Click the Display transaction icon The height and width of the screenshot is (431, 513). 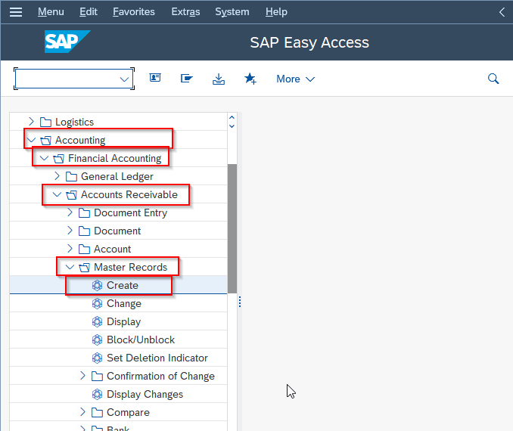[97, 322]
